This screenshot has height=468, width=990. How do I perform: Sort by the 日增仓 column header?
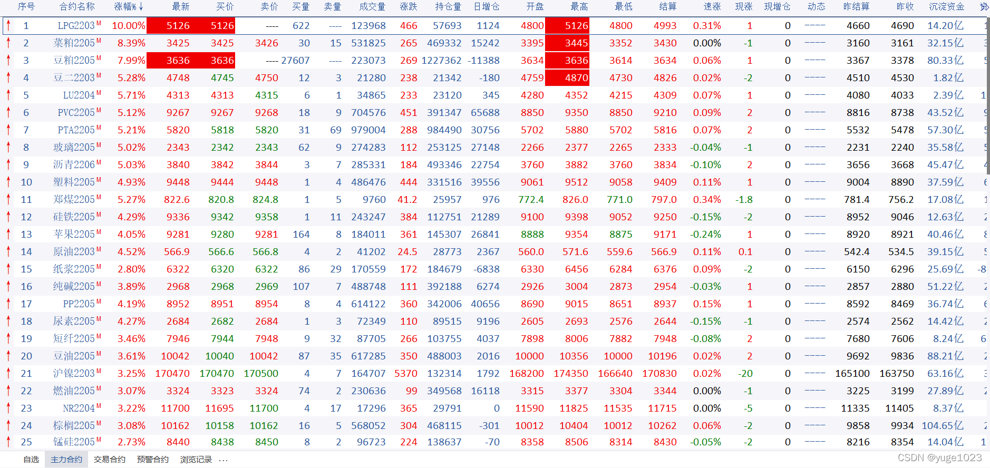pyautogui.click(x=486, y=7)
